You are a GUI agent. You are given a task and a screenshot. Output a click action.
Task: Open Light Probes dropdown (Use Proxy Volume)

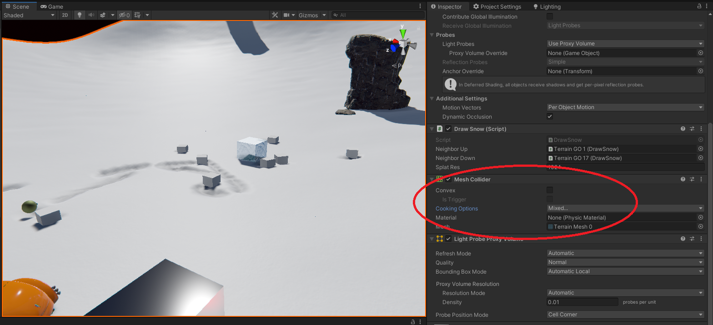tap(626, 44)
